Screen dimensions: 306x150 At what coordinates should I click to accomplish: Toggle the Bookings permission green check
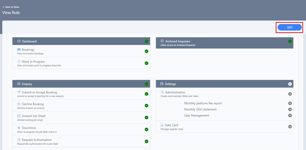click(147, 51)
